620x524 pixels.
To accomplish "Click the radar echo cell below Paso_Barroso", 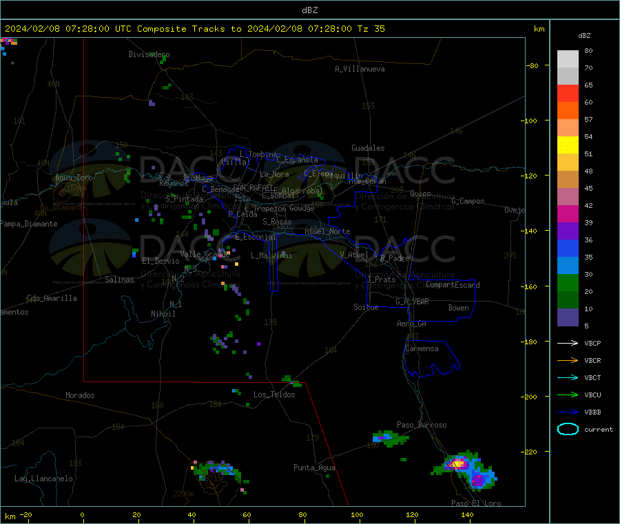I will (x=390, y=438).
